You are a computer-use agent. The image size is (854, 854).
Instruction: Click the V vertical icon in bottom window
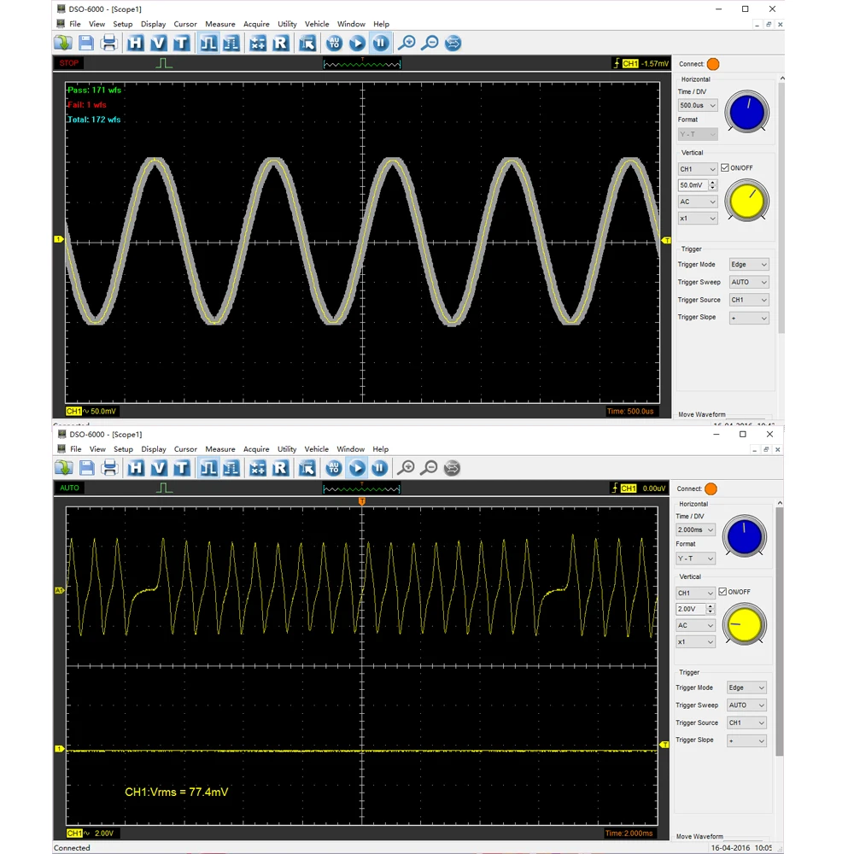tap(159, 468)
